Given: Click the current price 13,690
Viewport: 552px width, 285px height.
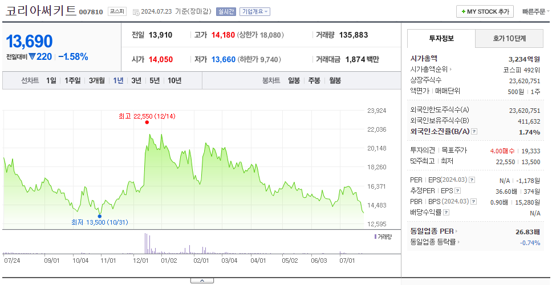Looking at the screenshot, I should tap(29, 42).
